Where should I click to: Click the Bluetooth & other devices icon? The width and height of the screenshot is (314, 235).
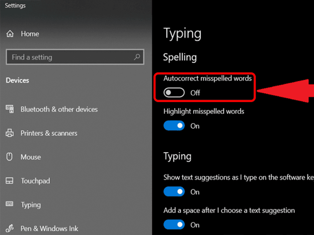click(10, 109)
